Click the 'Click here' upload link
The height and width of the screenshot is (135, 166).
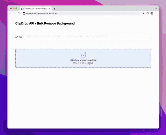[75, 60]
